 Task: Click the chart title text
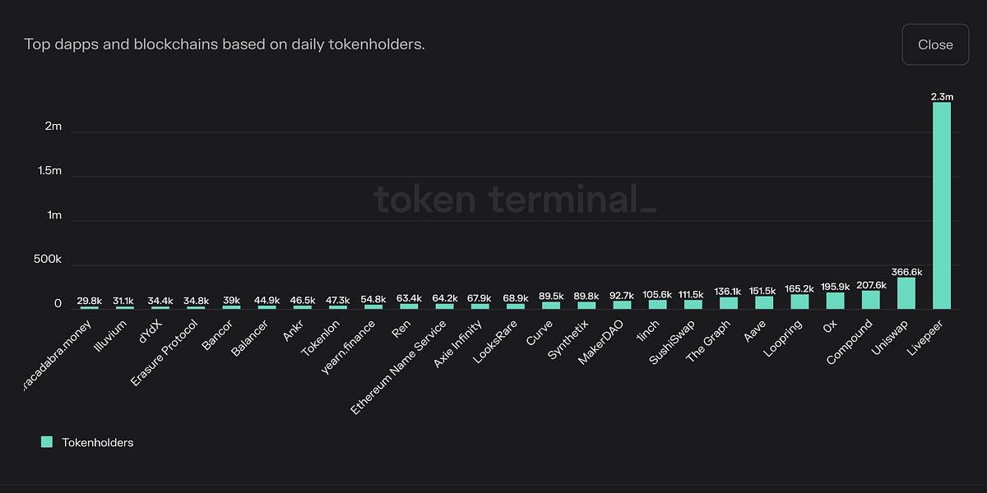(225, 44)
